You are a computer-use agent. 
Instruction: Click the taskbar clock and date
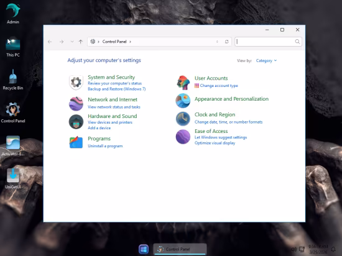point(318,249)
